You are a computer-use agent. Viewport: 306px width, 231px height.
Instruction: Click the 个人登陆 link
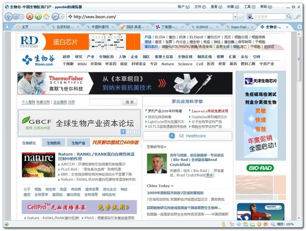28,102
